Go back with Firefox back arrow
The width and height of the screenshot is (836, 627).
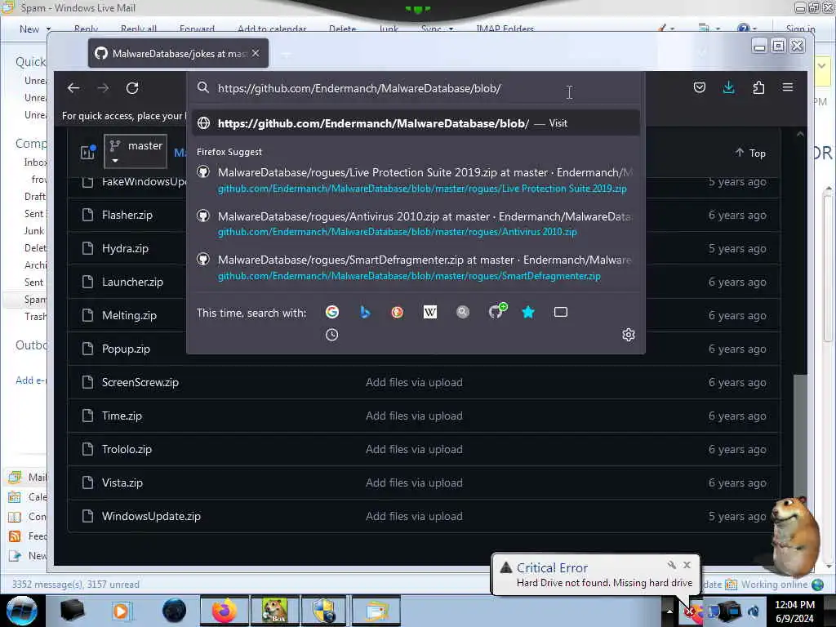tap(73, 88)
